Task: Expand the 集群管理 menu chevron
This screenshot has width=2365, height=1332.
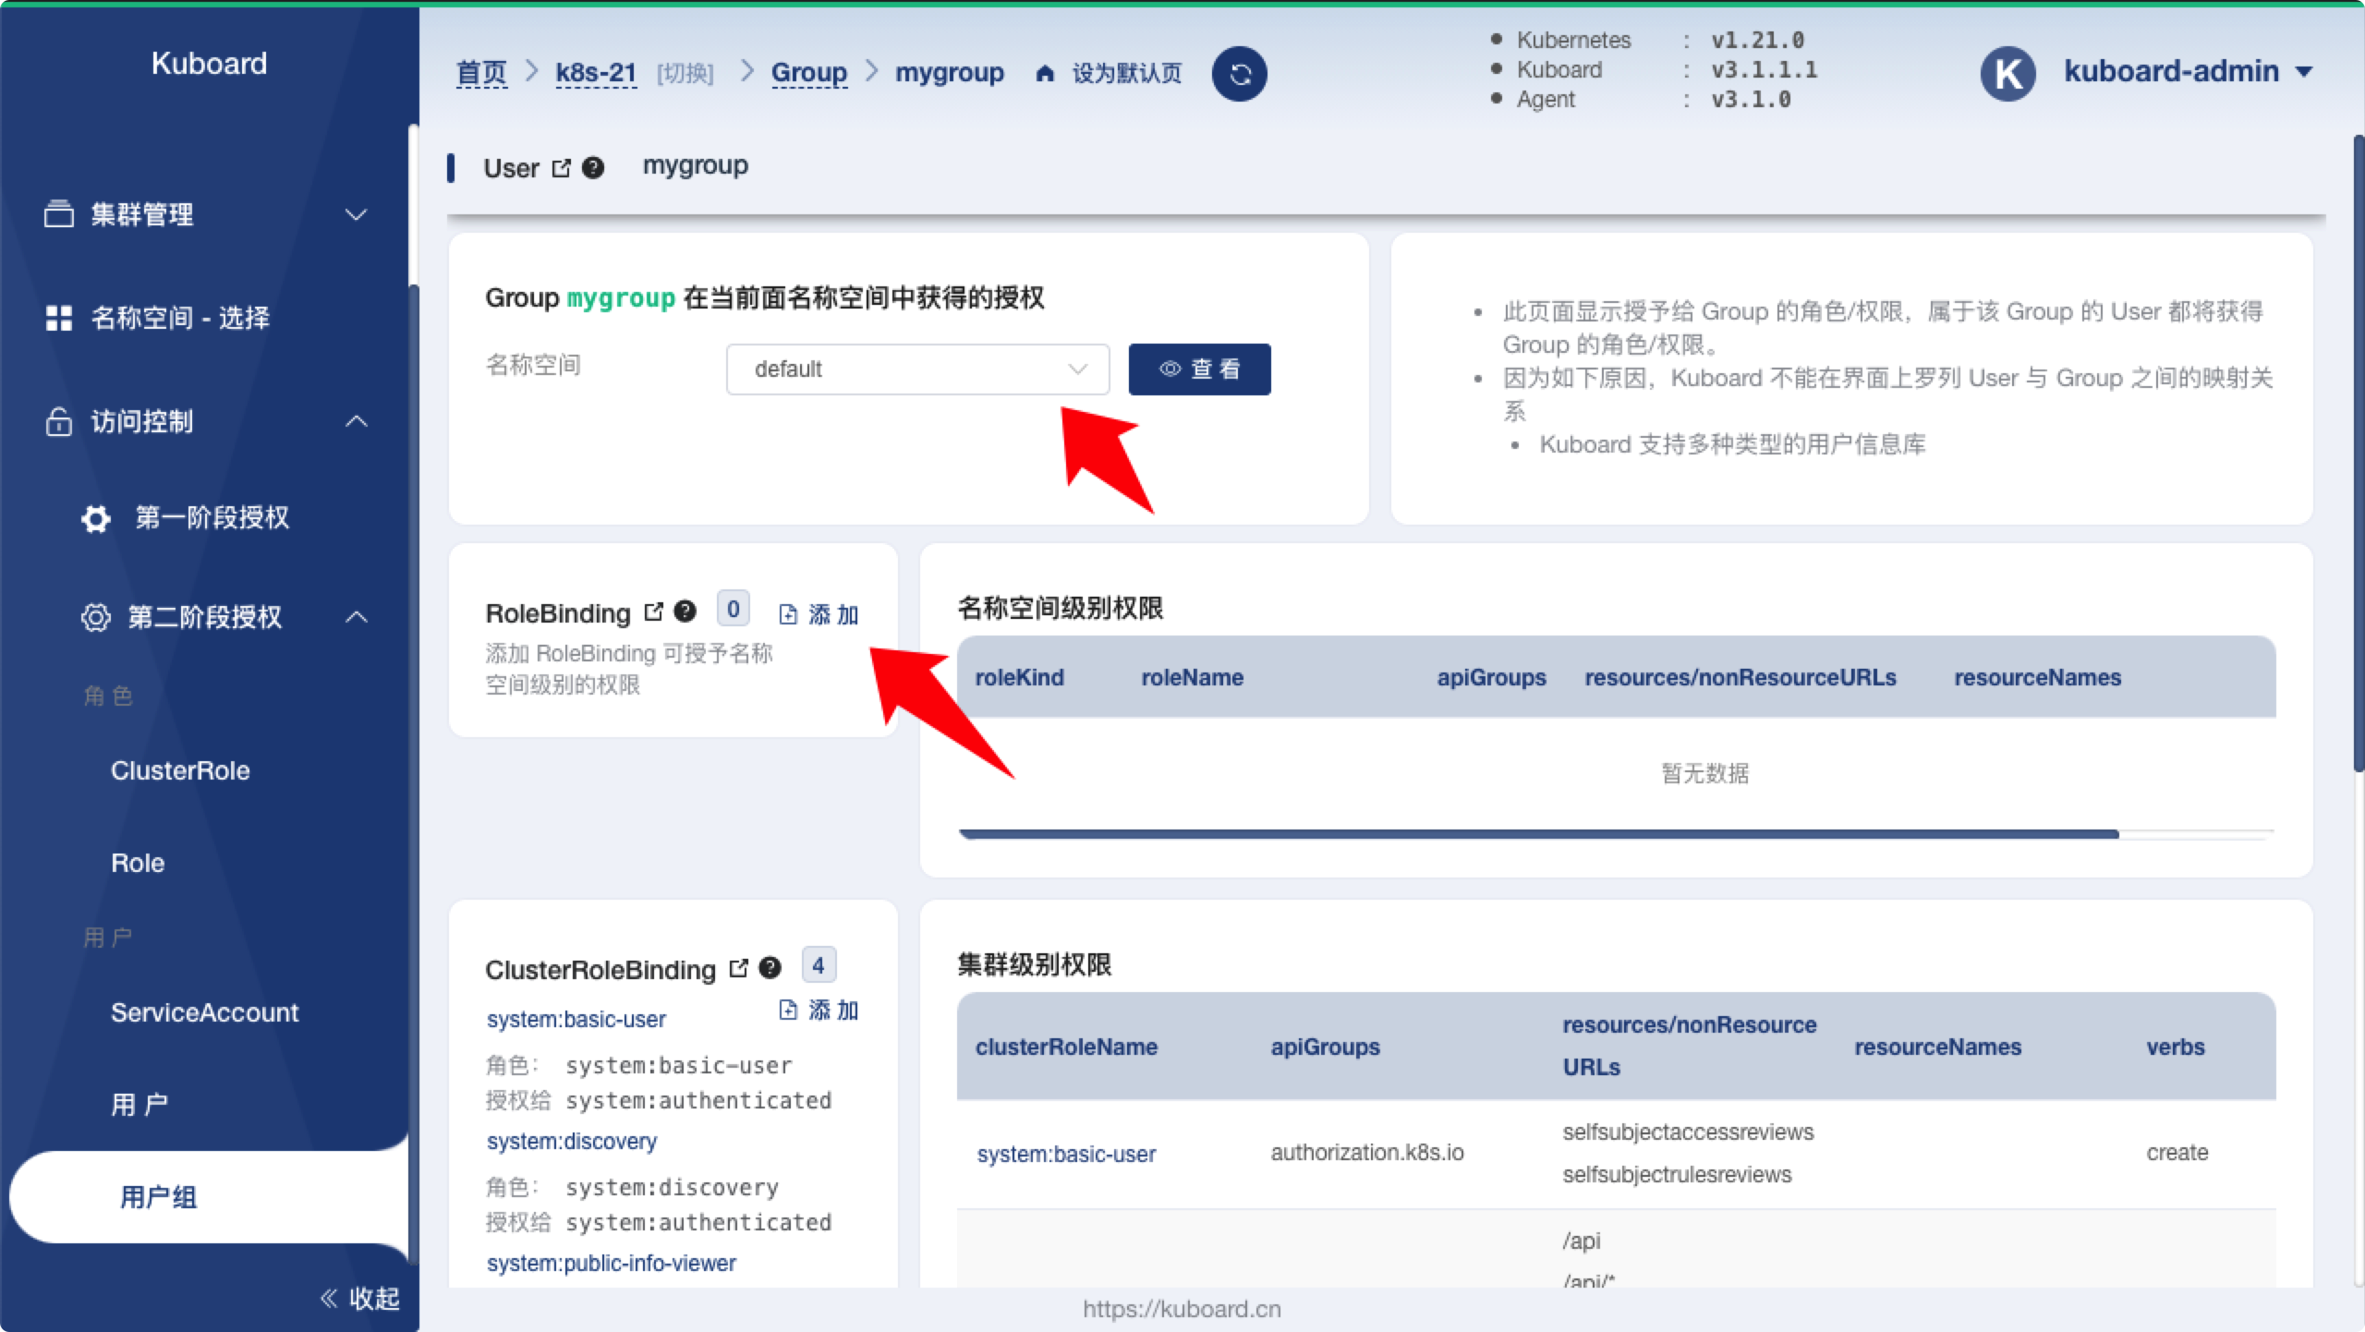Action: 357,215
